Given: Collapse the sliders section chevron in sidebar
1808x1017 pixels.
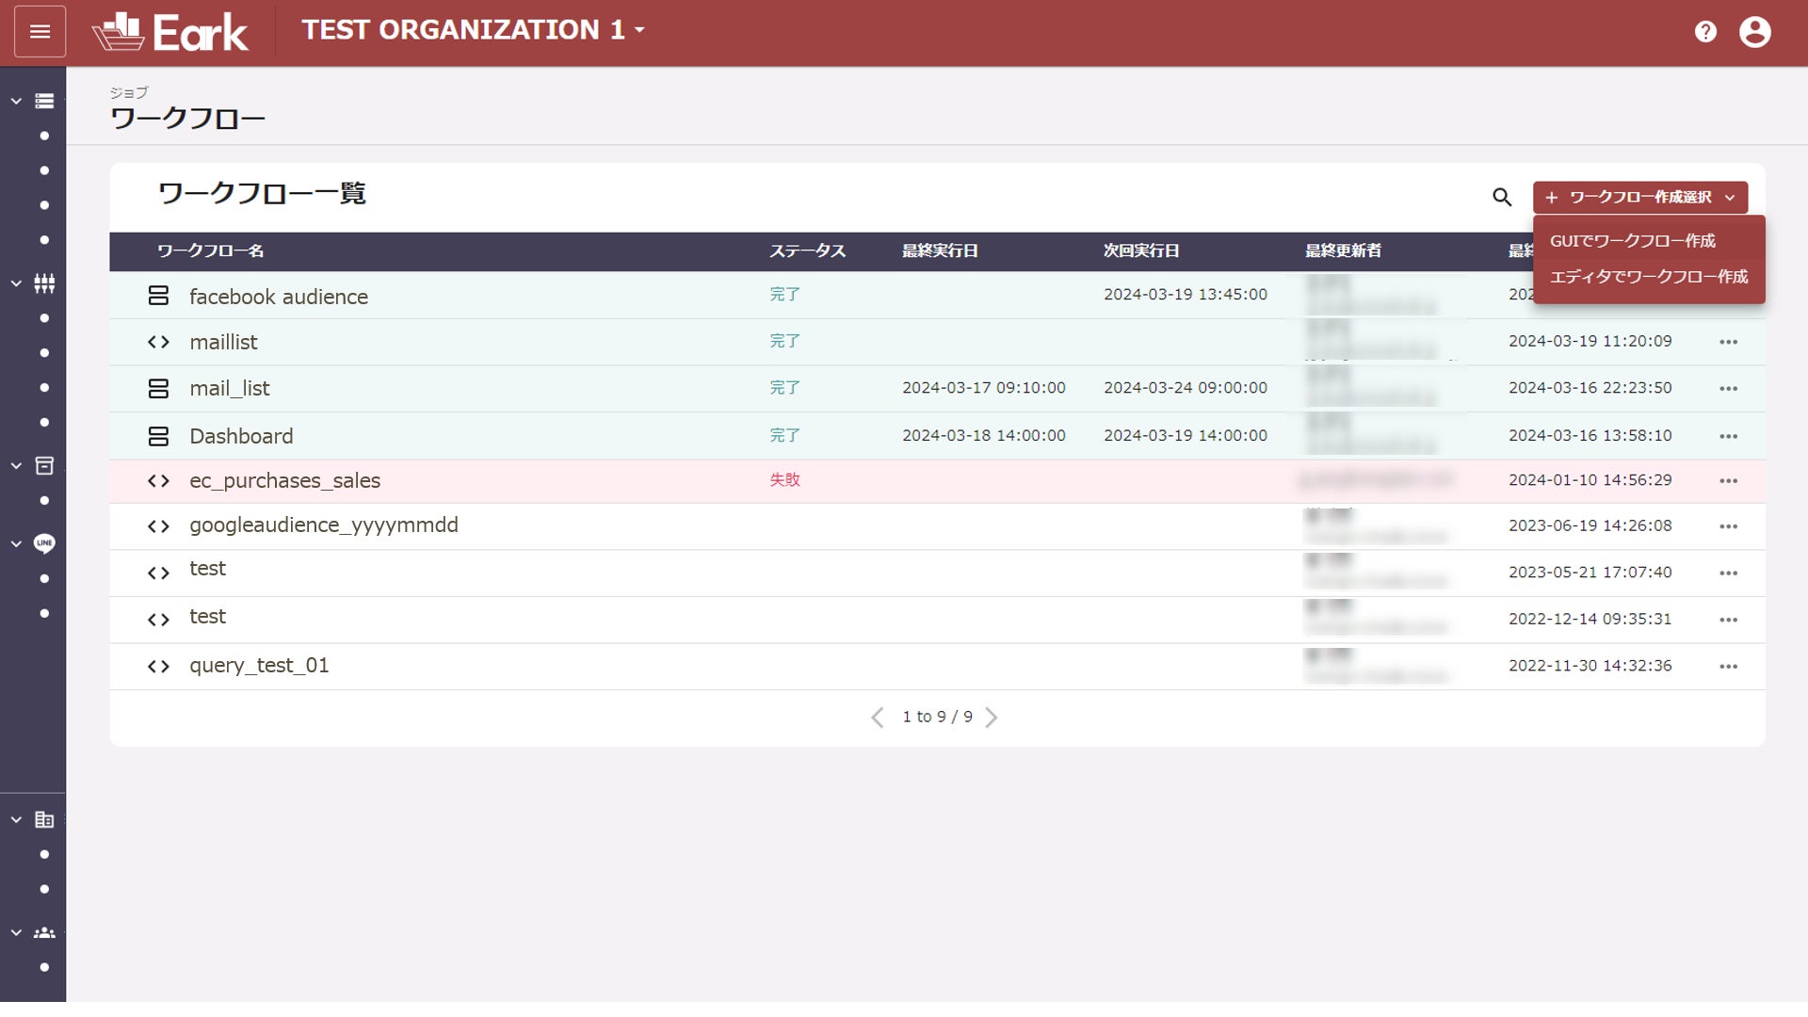Looking at the screenshot, I should (x=16, y=283).
